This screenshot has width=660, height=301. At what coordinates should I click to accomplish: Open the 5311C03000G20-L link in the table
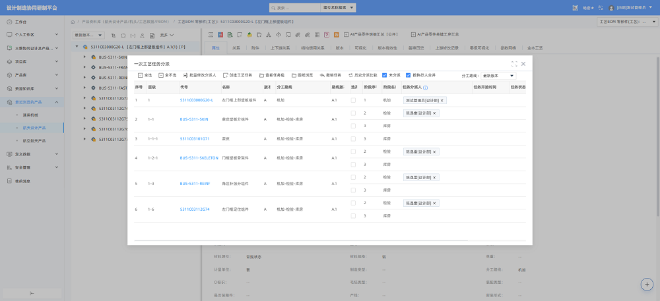tap(197, 100)
